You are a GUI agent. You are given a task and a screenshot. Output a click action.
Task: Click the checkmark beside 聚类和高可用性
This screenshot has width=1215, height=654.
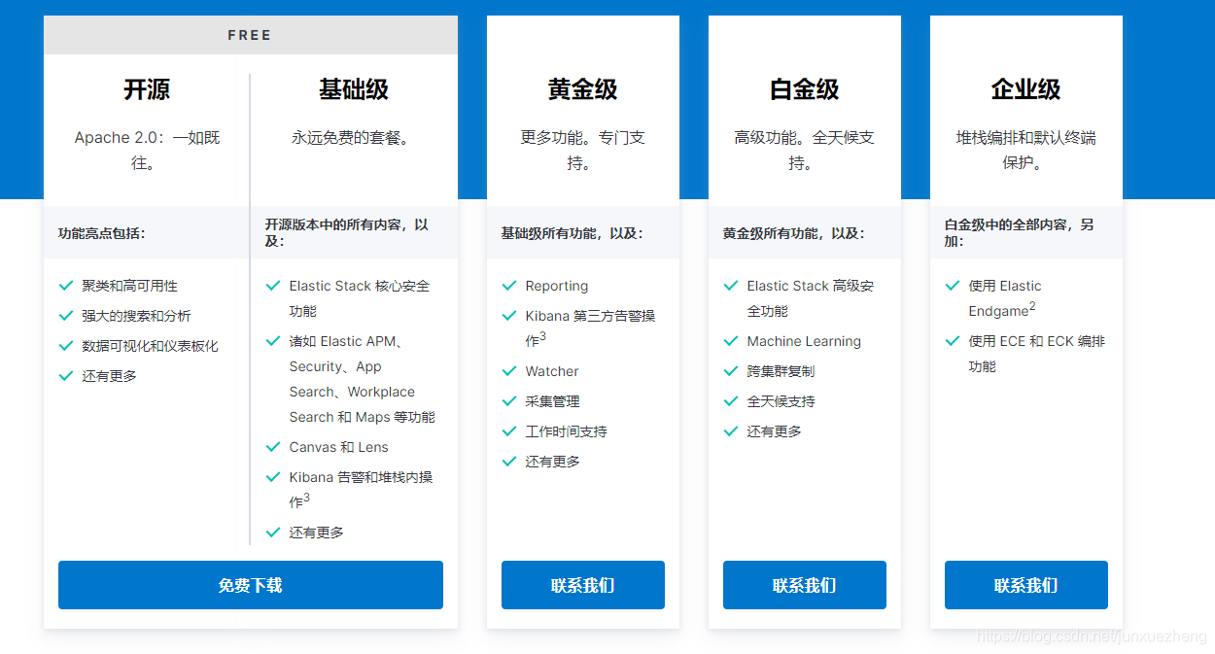point(66,286)
